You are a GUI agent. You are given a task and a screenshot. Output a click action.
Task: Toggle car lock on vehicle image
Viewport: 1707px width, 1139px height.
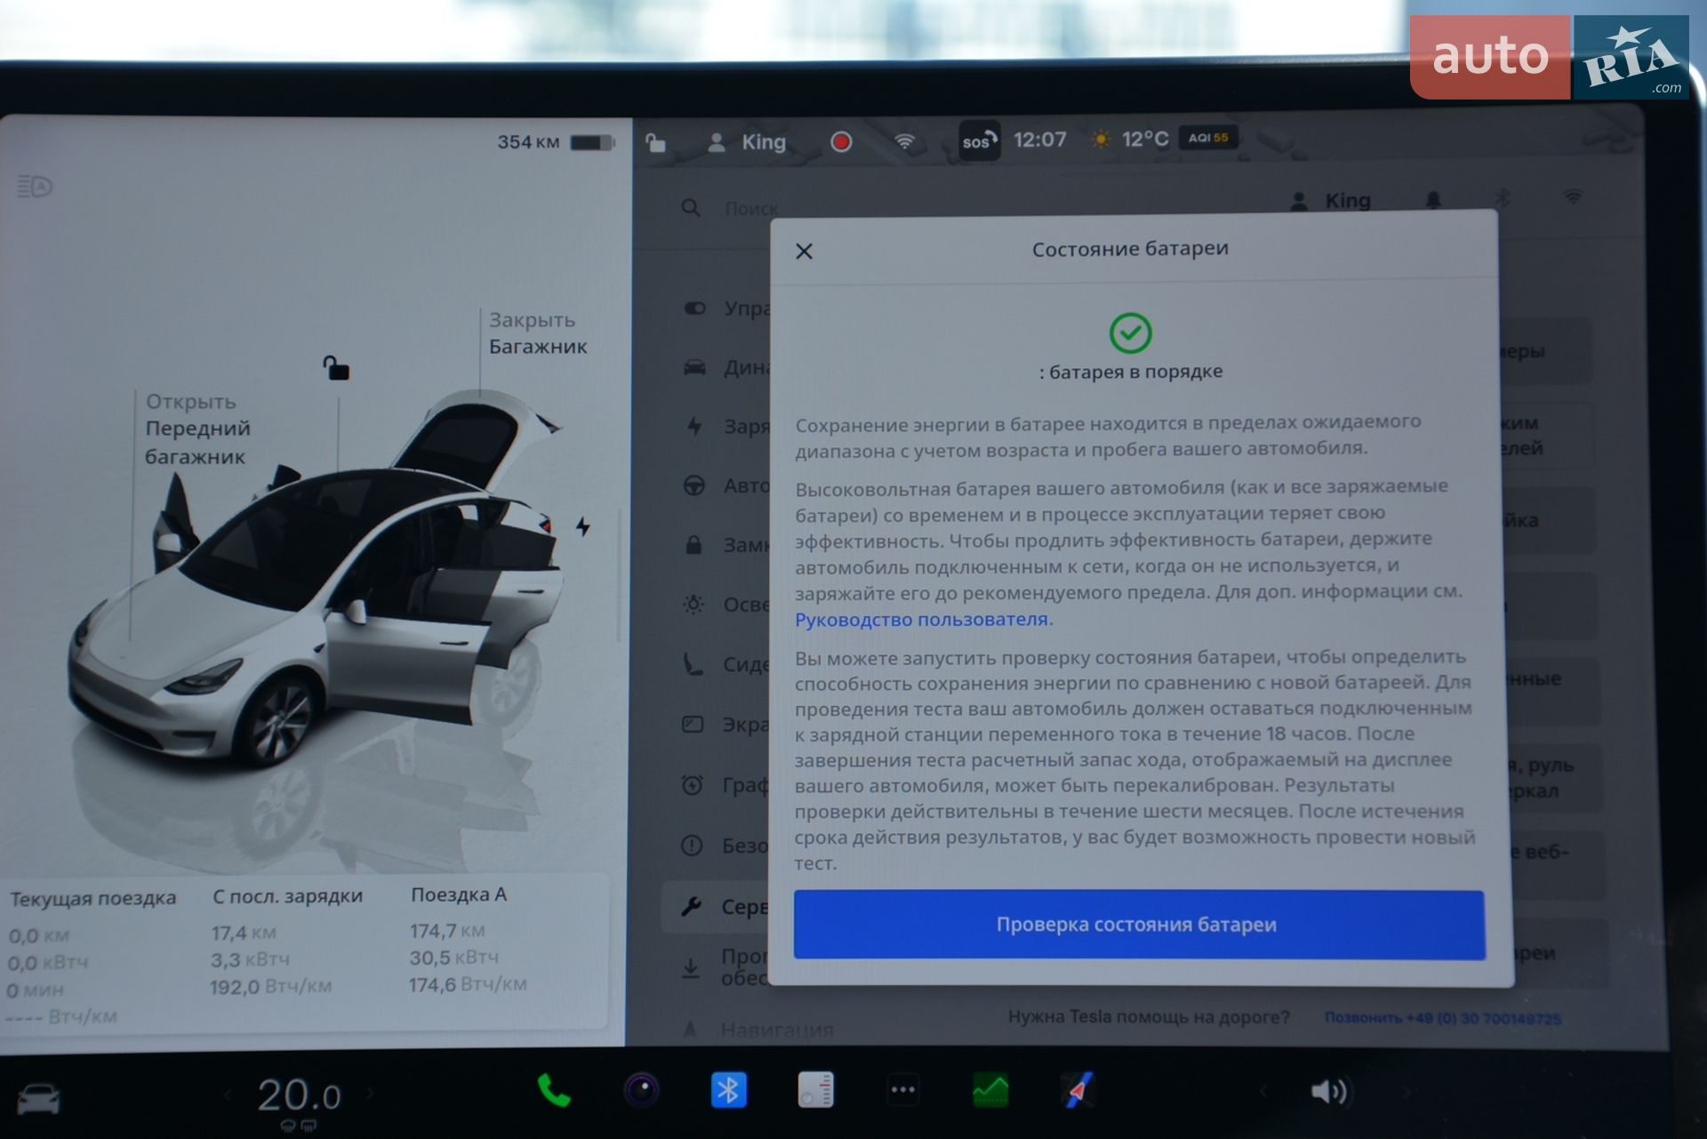[336, 367]
